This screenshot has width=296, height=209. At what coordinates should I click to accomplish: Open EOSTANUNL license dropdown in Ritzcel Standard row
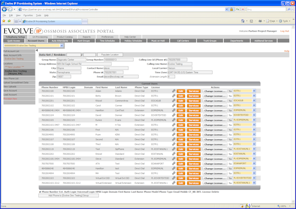(x=254, y=154)
